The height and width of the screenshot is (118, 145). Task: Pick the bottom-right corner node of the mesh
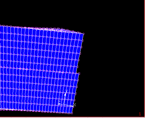[72, 113]
